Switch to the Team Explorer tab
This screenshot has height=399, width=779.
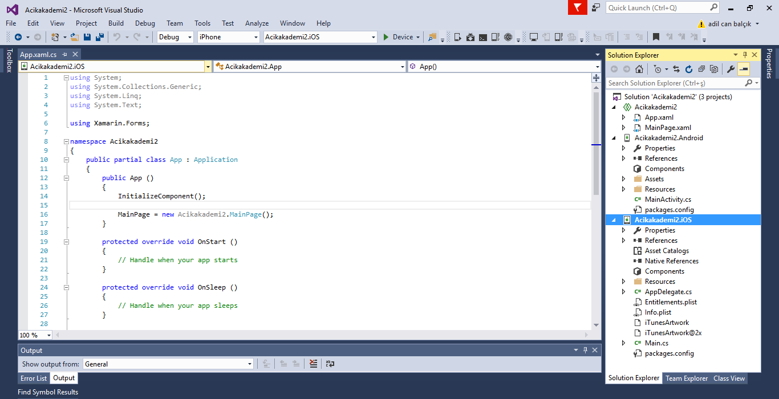tap(687, 378)
